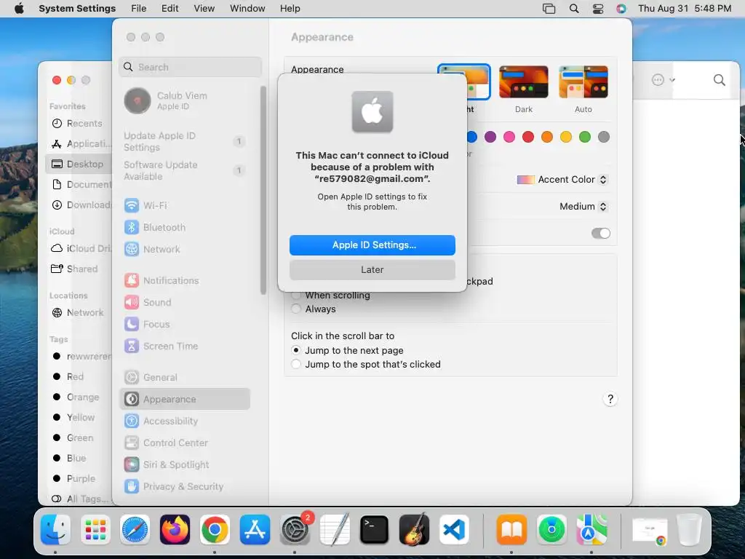Open the Apple menu
745x559 pixels.
pyautogui.click(x=19, y=9)
